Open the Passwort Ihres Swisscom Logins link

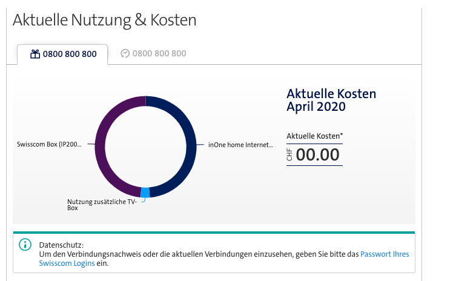385,254
